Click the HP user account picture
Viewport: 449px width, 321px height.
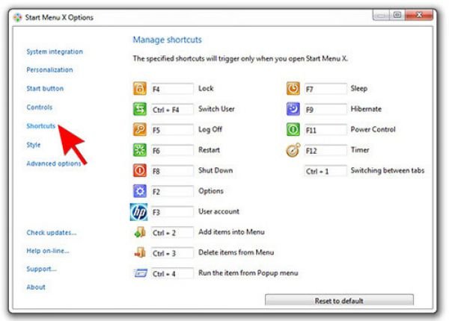point(139,212)
